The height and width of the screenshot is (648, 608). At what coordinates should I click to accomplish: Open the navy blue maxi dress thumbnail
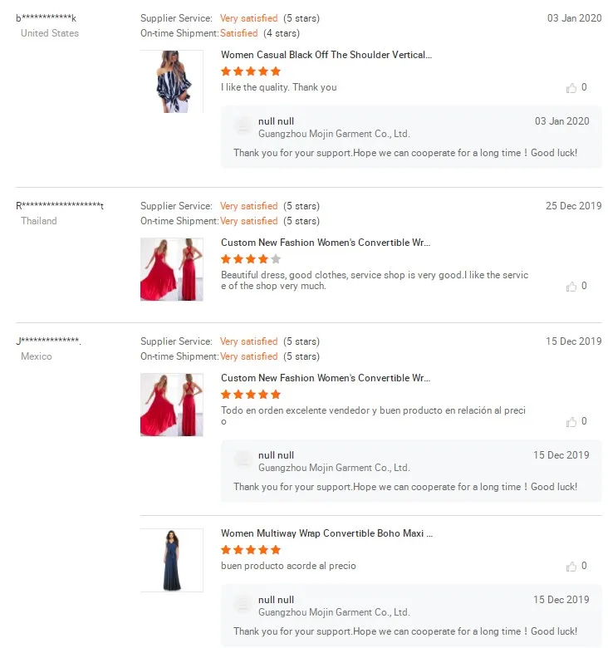(x=172, y=560)
